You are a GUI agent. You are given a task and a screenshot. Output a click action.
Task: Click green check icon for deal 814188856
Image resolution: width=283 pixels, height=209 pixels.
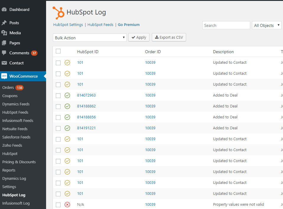pos(67,117)
